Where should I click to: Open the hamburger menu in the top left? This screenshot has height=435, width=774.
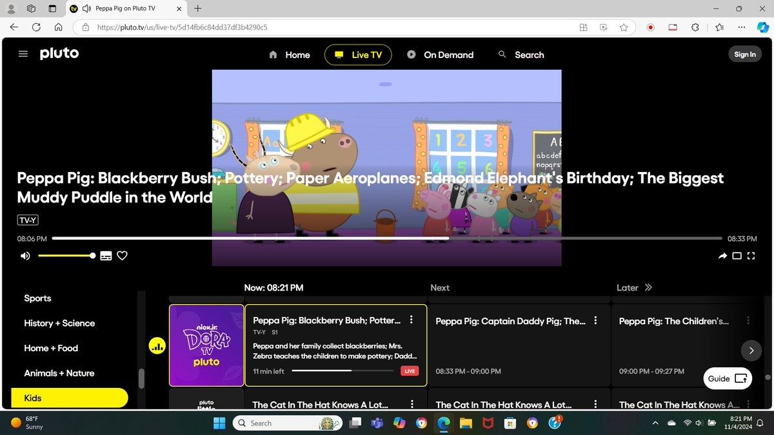tap(23, 54)
